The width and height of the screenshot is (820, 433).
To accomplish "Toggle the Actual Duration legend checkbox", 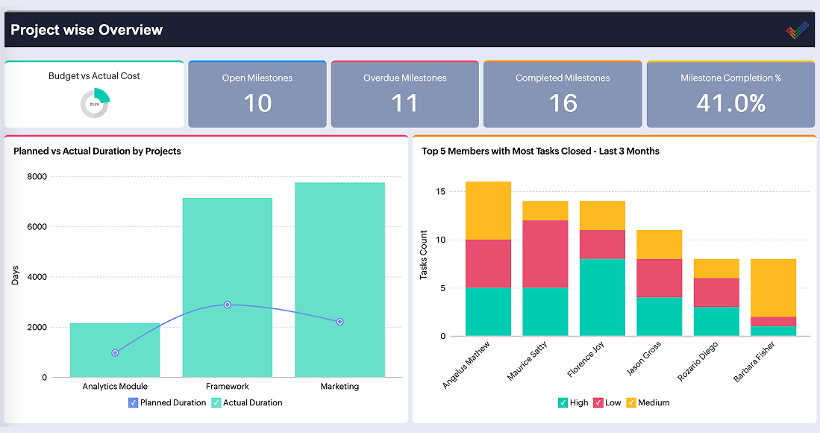I will point(216,402).
